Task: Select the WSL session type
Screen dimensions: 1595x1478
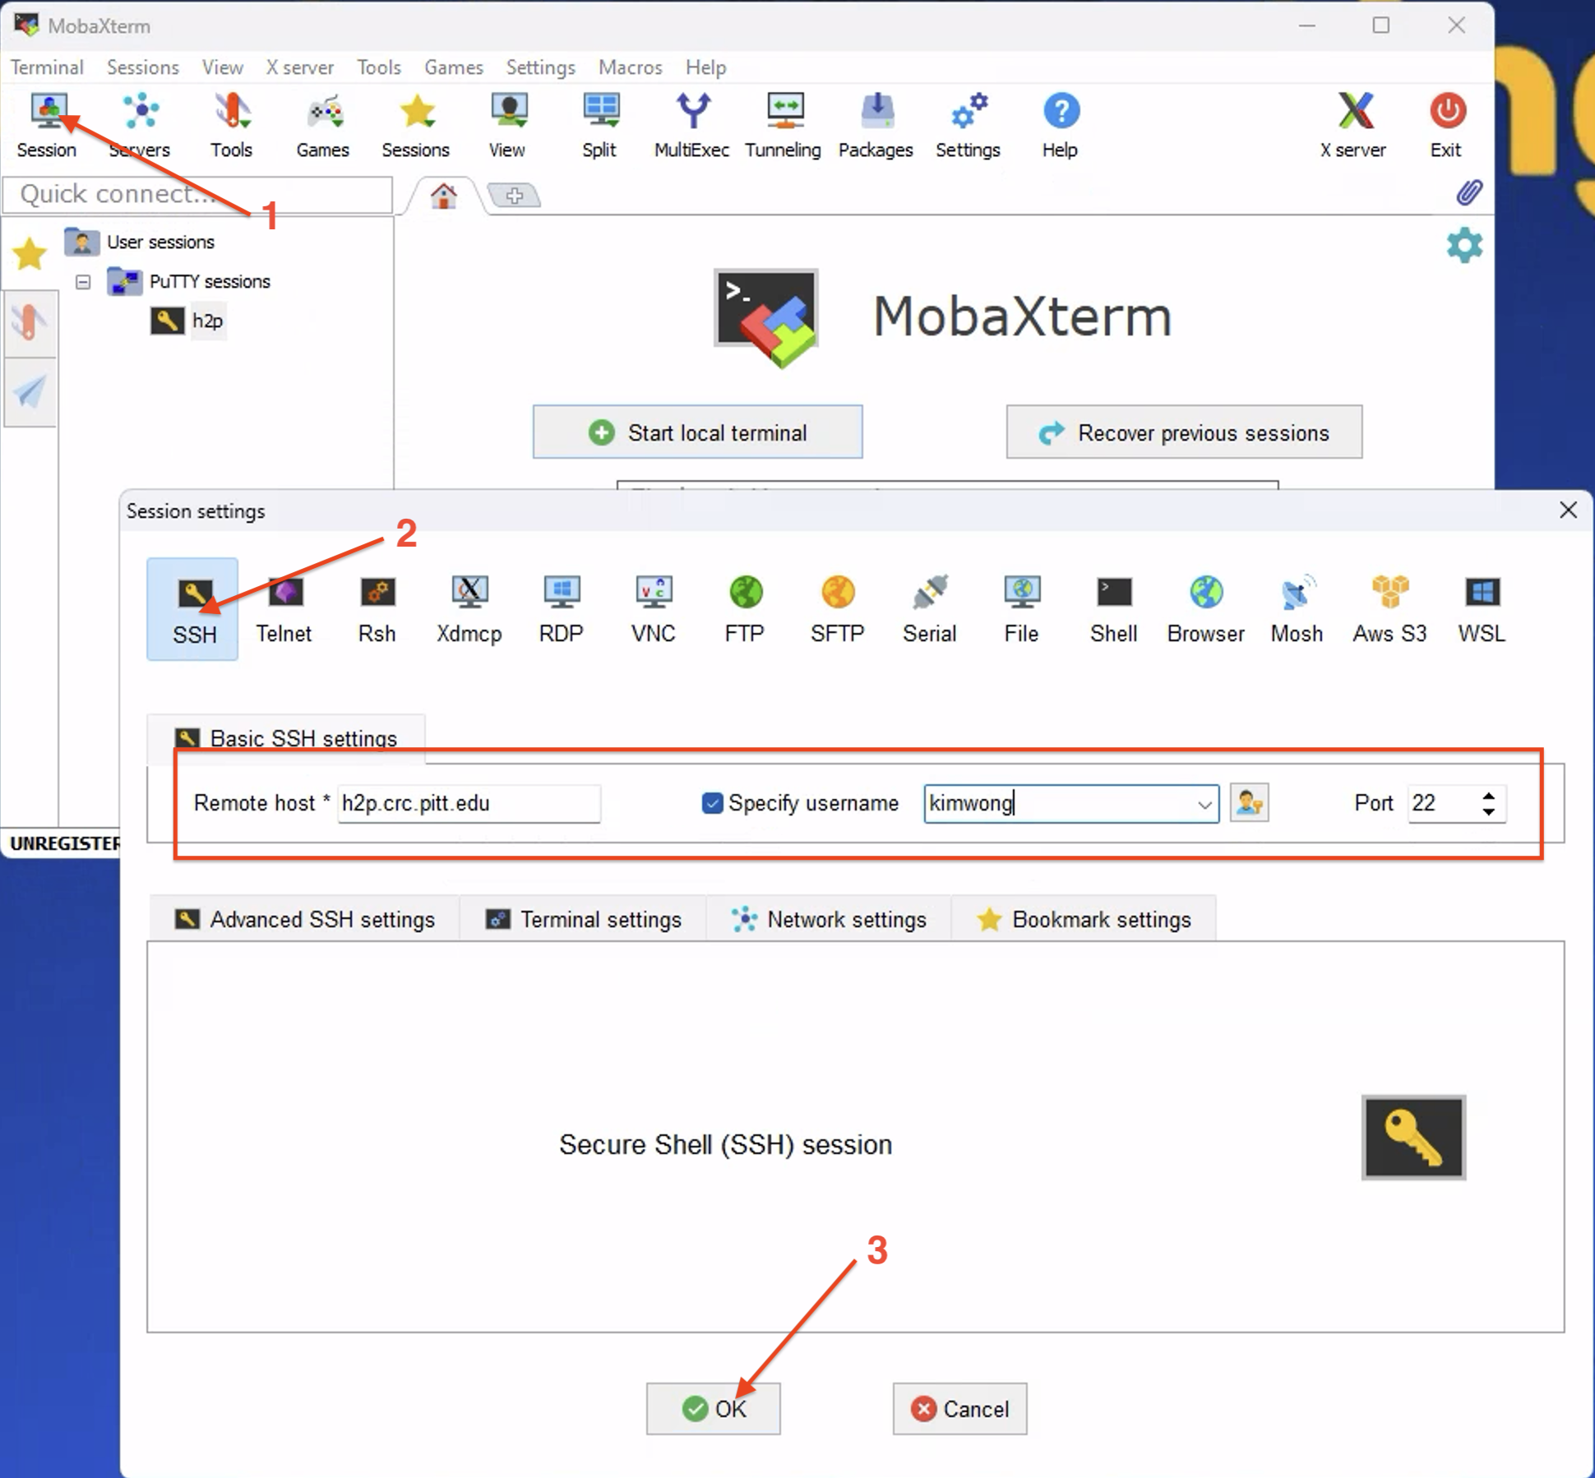Action: [1482, 609]
